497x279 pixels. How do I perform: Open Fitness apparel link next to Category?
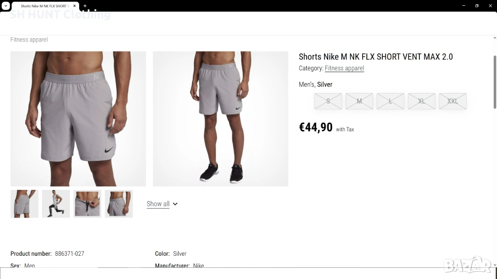[x=344, y=68]
